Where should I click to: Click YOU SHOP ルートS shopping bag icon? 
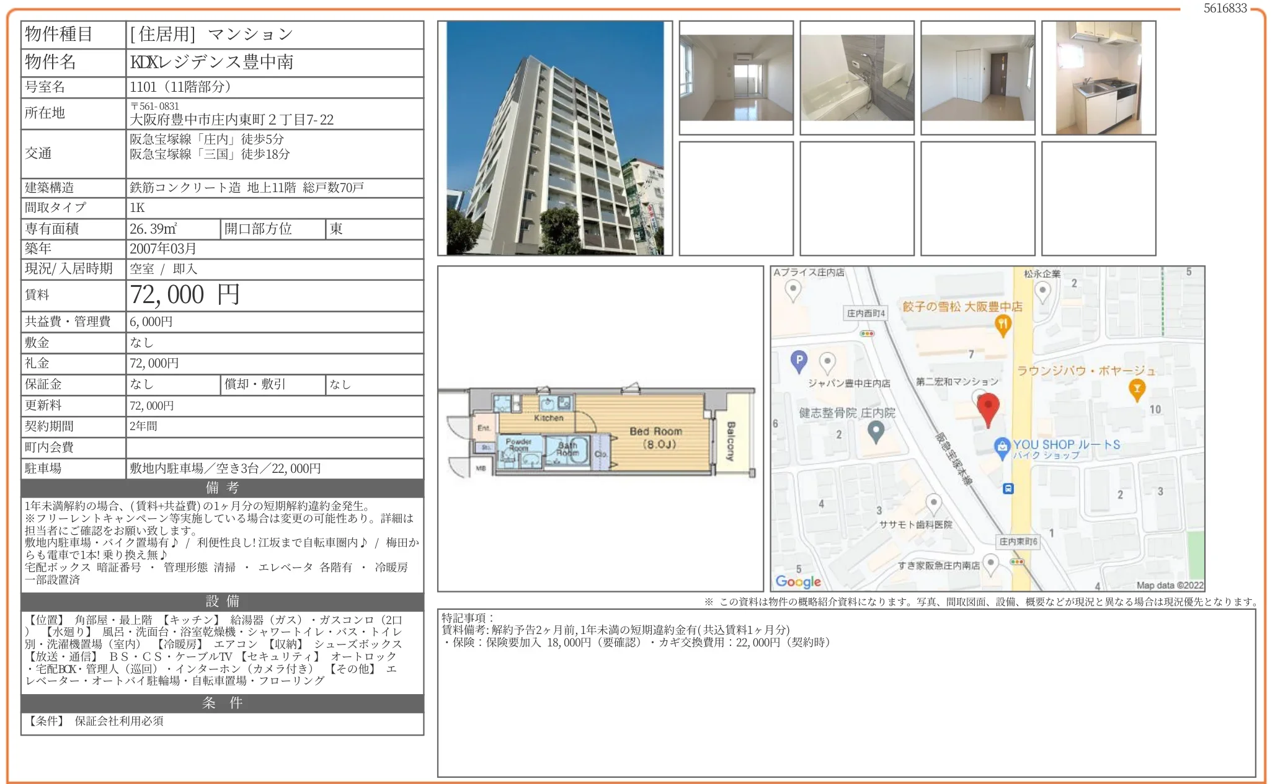coord(1002,447)
